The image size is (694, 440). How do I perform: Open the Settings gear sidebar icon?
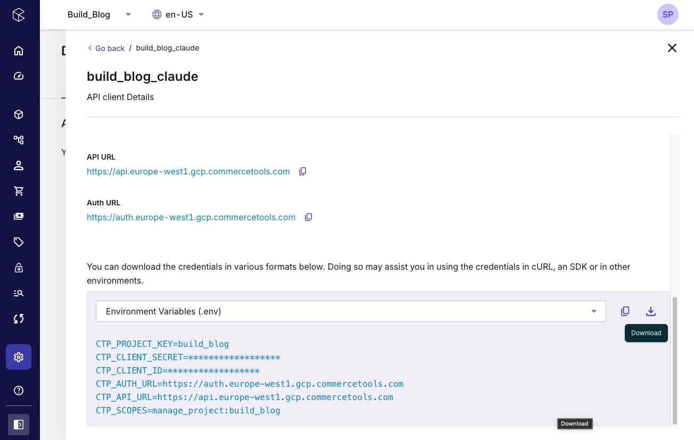click(19, 357)
